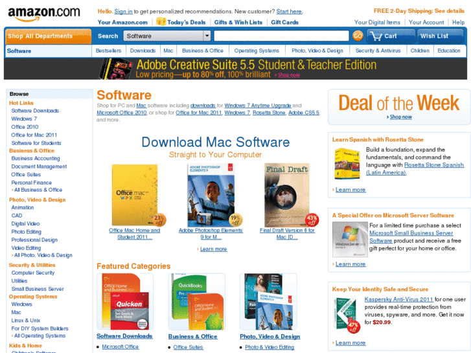The width and height of the screenshot is (471, 353).
Task: Expand All Photo, Video & Design link
Action: pos(43,255)
